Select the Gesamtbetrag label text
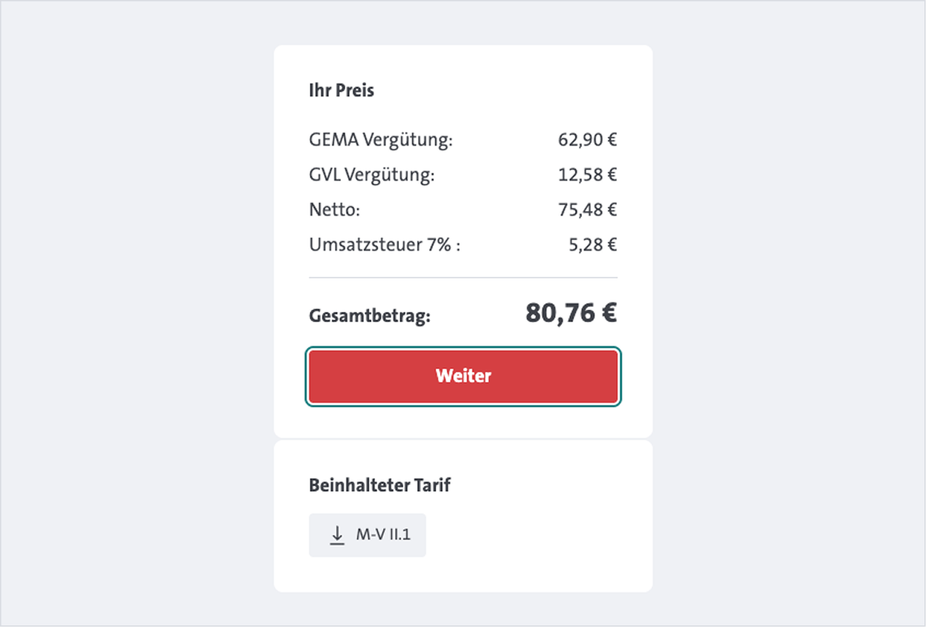Screen dimensions: 926x627 coord(369,315)
